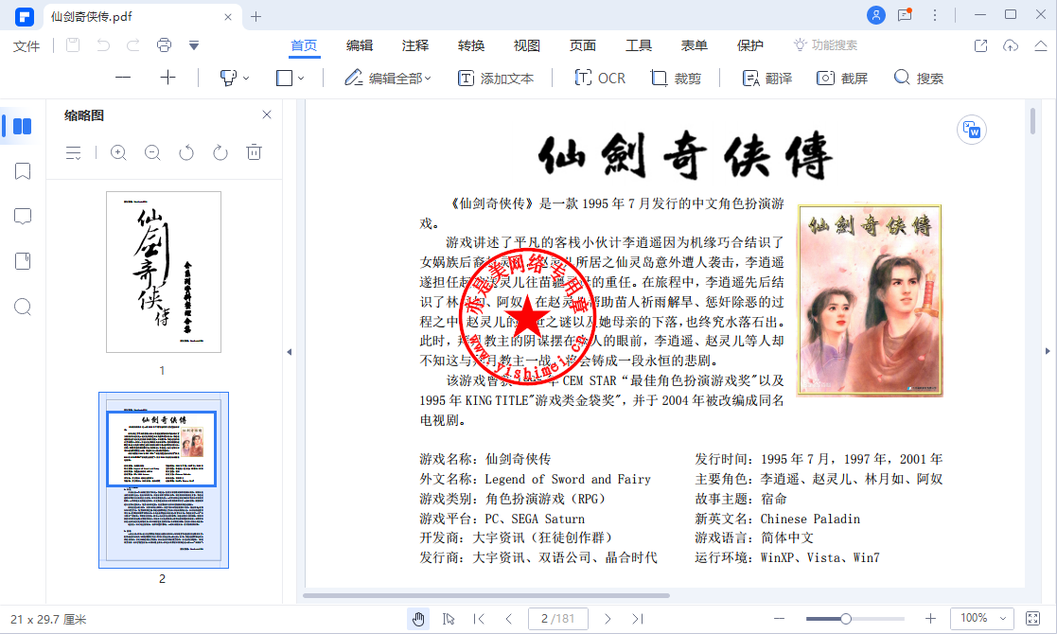Rotate page clockwise in thumbnail panel
The width and height of the screenshot is (1057, 634).
click(220, 153)
